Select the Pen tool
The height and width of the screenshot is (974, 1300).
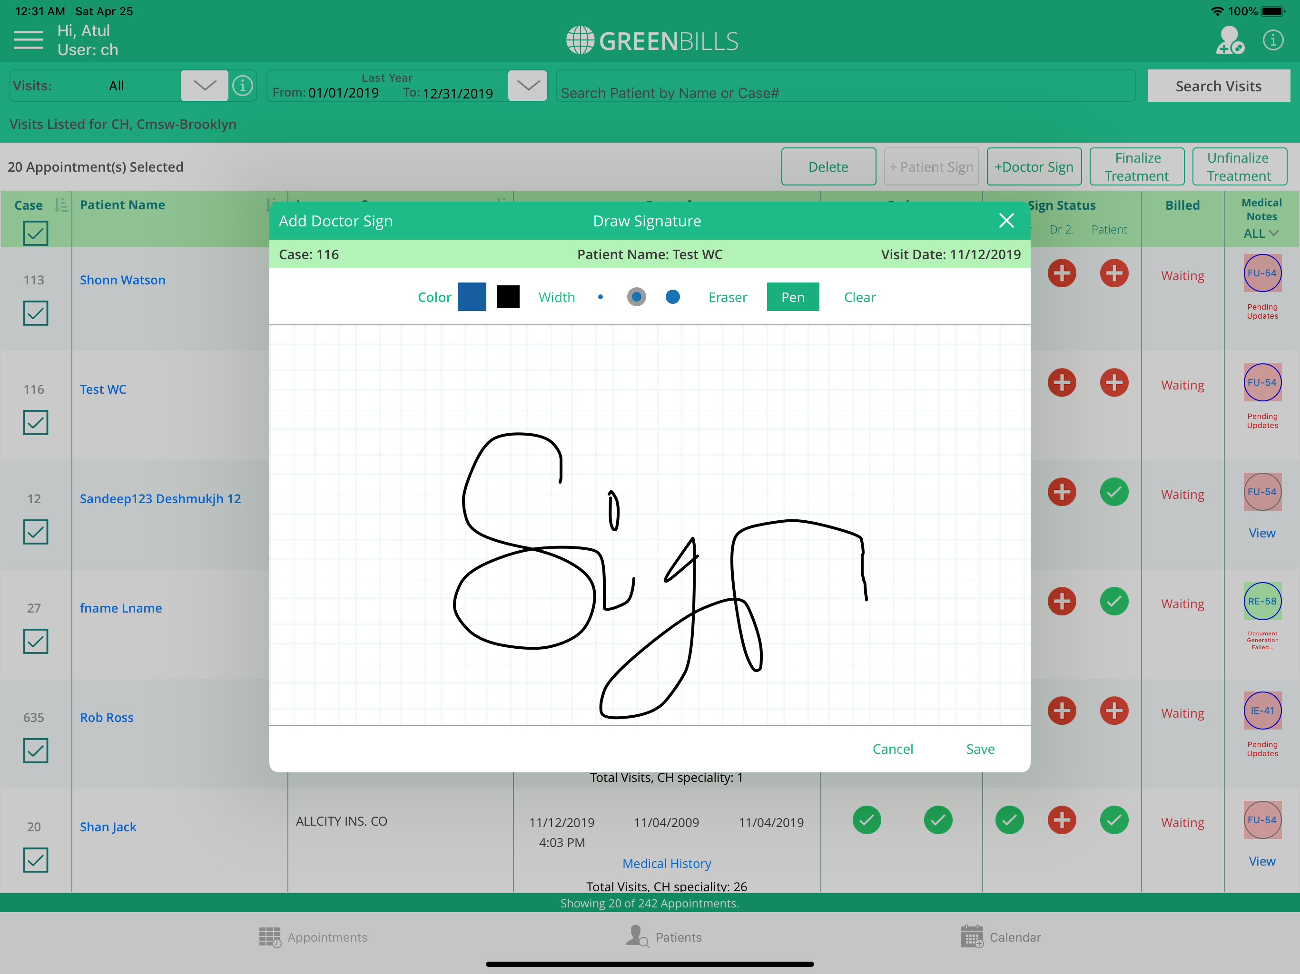point(792,297)
